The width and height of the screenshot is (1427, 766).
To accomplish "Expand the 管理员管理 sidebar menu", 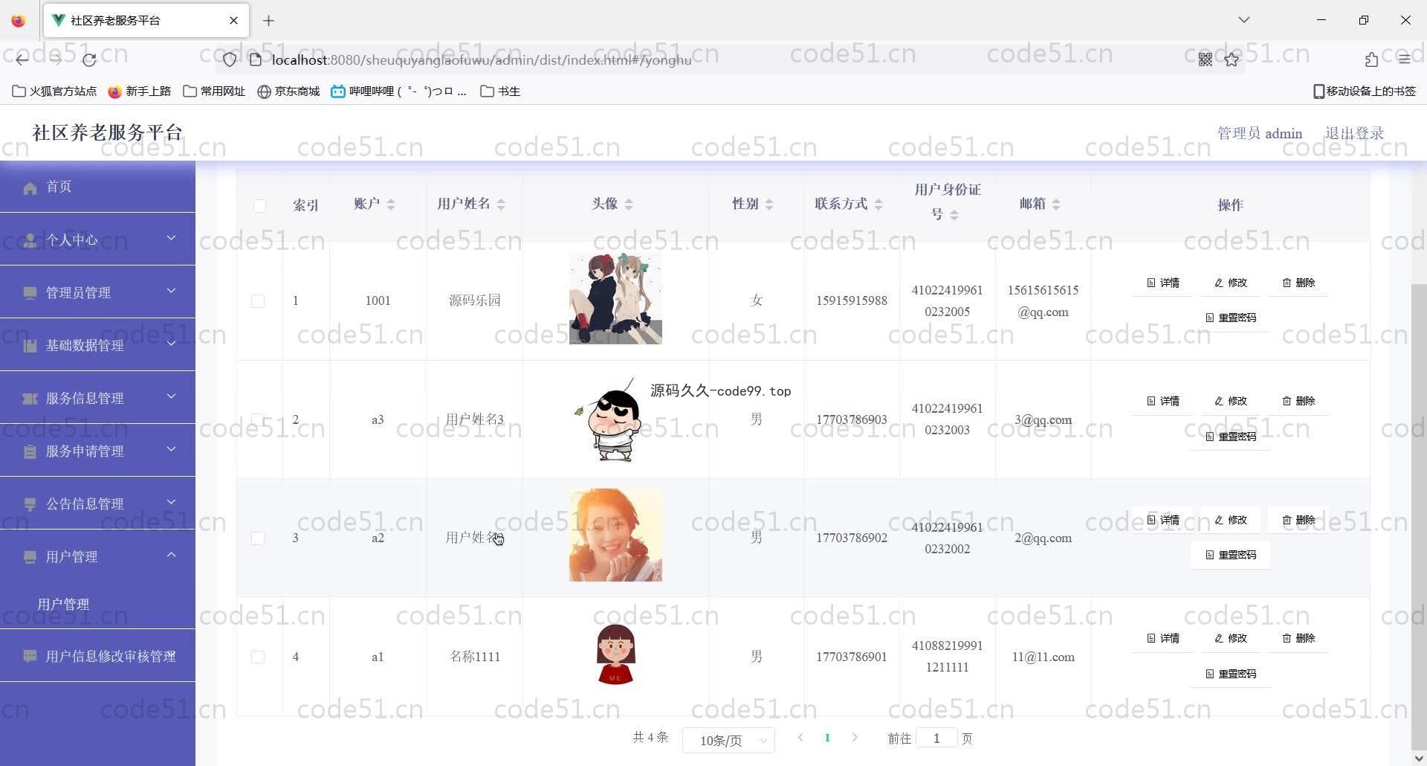I will point(97,292).
